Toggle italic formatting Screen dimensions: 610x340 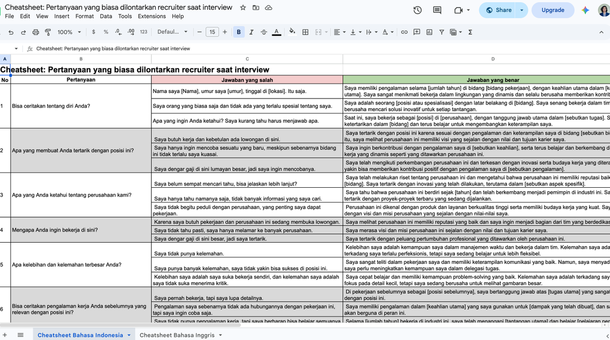pos(251,32)
